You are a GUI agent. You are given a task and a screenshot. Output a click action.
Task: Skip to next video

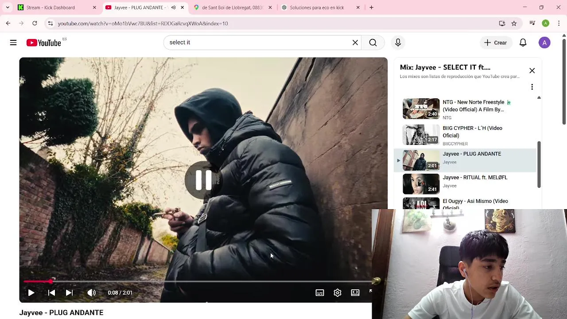[69, 292]
